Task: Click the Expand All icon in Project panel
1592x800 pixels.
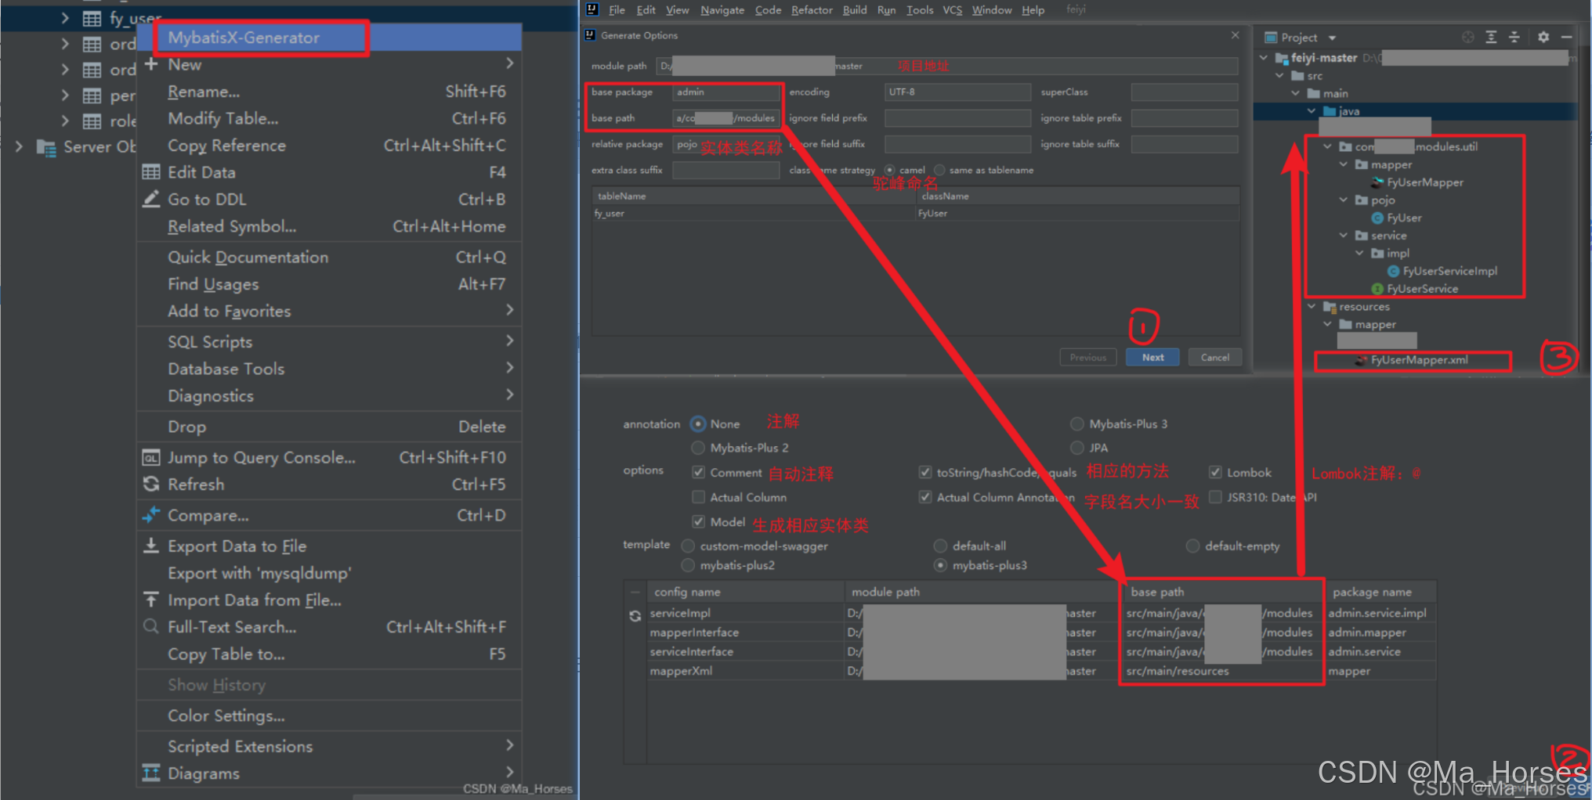Action: point(1492,37)
